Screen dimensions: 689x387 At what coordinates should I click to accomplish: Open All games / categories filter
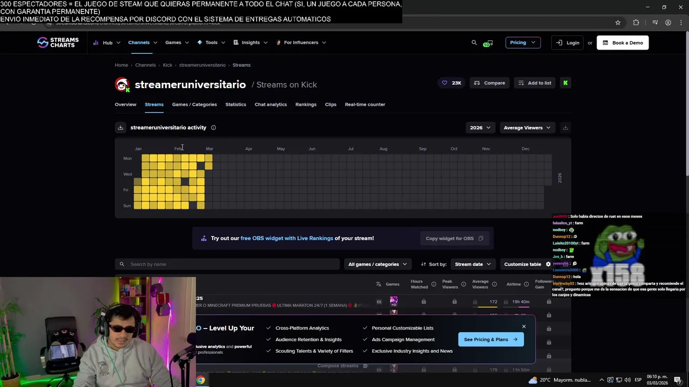(377, 264)
